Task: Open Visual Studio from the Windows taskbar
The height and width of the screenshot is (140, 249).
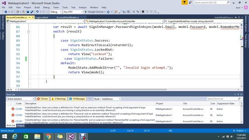Action: pos(71,136)
